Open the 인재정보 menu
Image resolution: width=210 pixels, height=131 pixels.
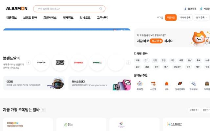[68, 17]
